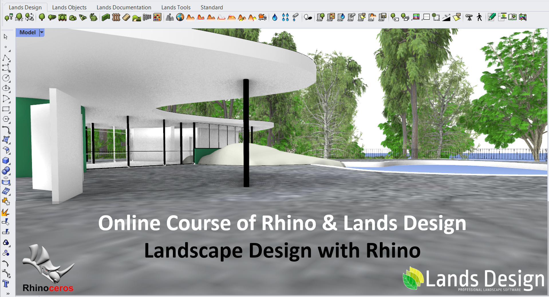Open the Lands Documentation tab
The height and width of the screenshot is (297, 549).
[x=124, y=7]
